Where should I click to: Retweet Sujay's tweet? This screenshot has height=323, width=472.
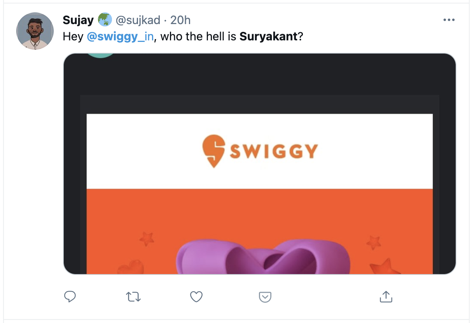coord(133,297)
